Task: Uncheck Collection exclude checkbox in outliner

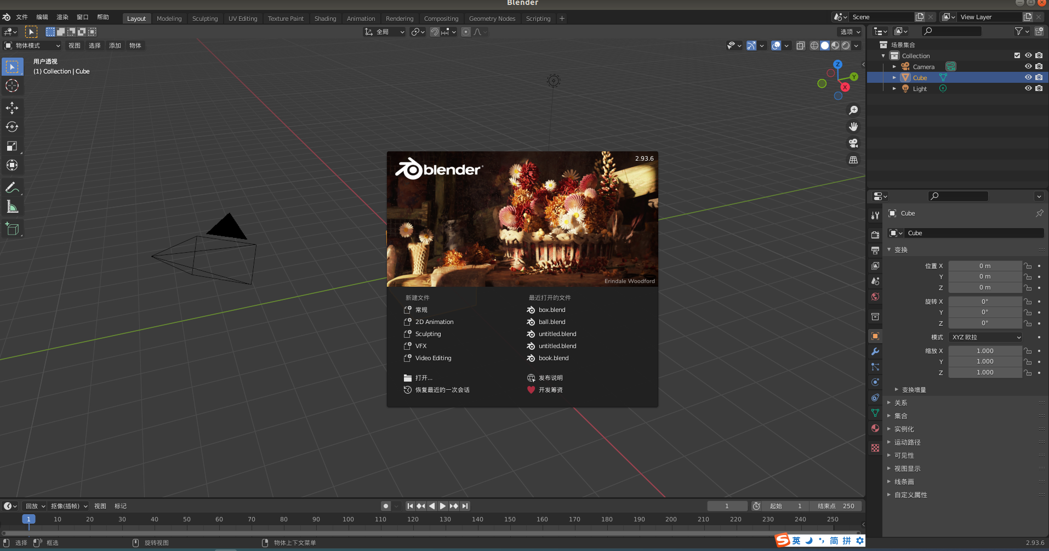Action: click(1017, 55)
